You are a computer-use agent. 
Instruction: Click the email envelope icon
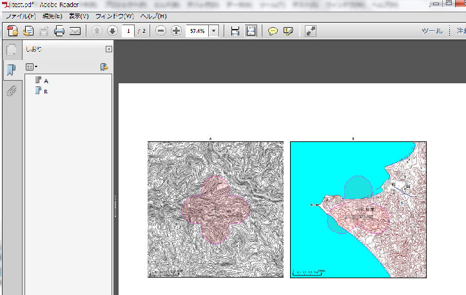[x=75, y=31]
